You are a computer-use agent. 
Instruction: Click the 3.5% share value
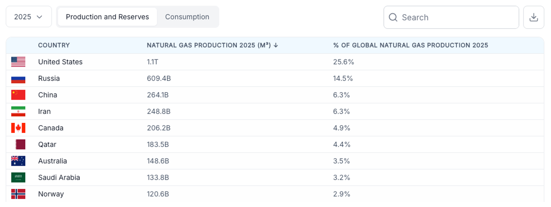[x=342, y=161]
